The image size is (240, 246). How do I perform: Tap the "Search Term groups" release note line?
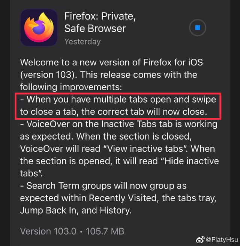tap(103, 186)
